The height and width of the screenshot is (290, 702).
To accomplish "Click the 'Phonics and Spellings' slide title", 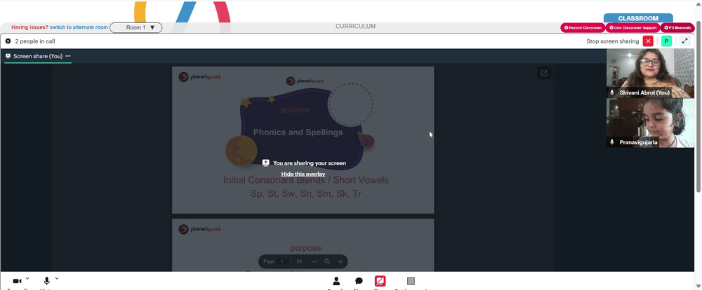I will [x=298, y=132].
